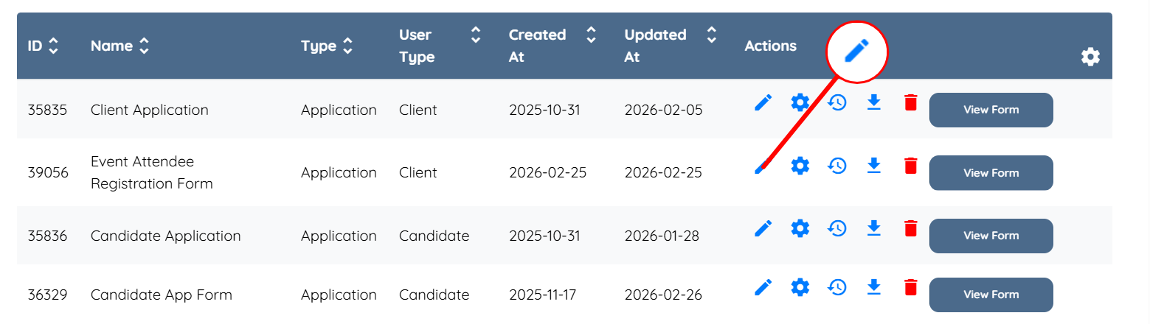
Task: Open settings for Client Application form
Action: pos(800,103)
